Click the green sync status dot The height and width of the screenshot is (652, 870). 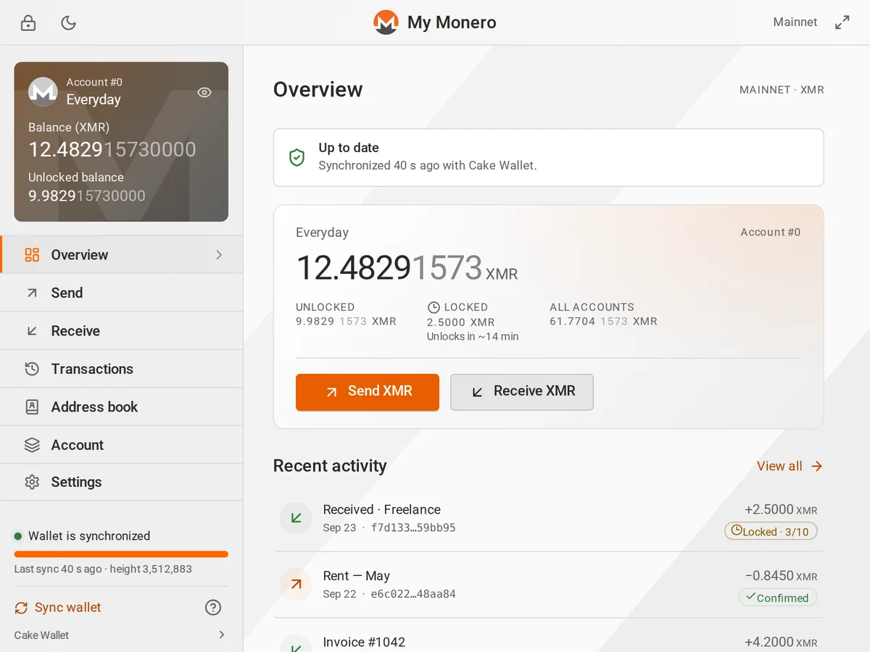[x=18, y=536]
